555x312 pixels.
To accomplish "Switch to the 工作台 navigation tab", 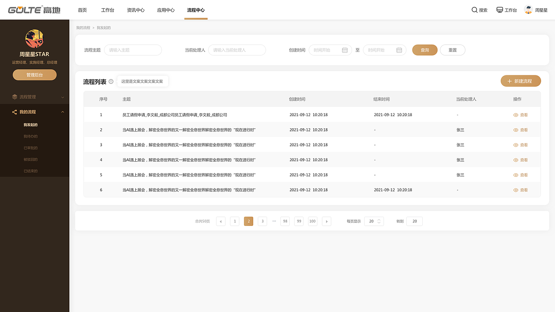I will click(108, 10).
